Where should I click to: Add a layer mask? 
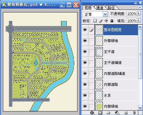point(100,113)
